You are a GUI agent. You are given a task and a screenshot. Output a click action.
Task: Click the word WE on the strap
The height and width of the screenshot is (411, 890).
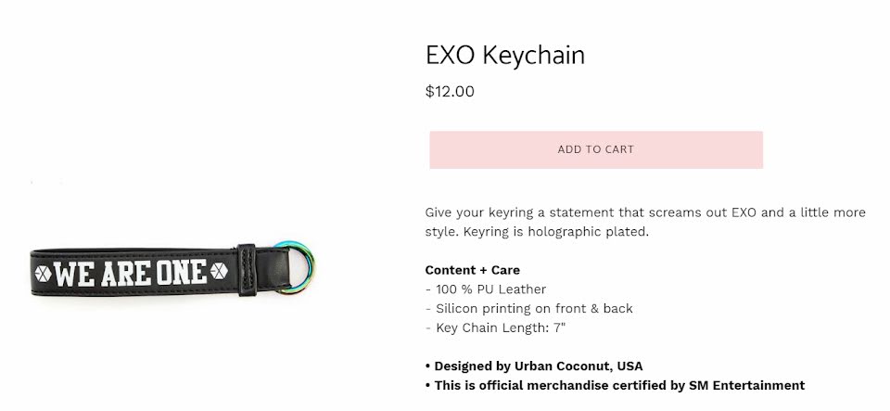pyautogui.click(x=74, y=274)
